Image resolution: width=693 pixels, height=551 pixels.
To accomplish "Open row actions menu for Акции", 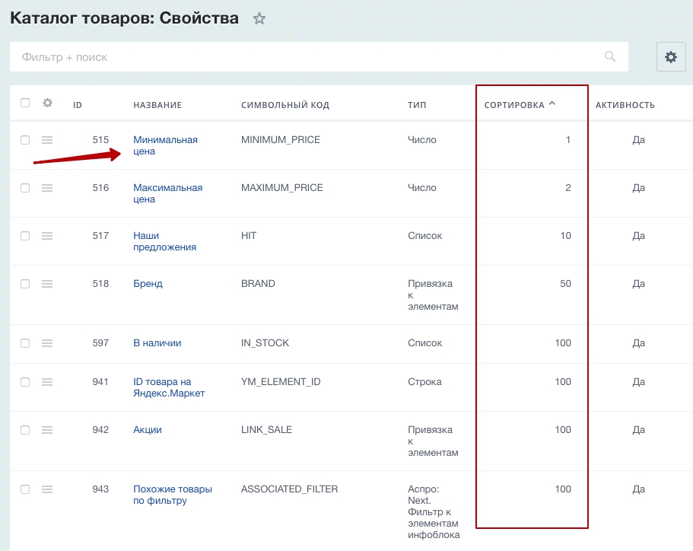I will pyautogui.click(x=47, y=430).
